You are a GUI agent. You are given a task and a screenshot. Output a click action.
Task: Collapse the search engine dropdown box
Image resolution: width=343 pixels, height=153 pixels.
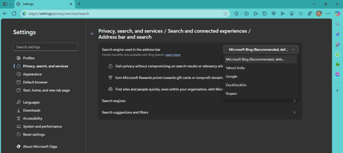tap(261, 50)
